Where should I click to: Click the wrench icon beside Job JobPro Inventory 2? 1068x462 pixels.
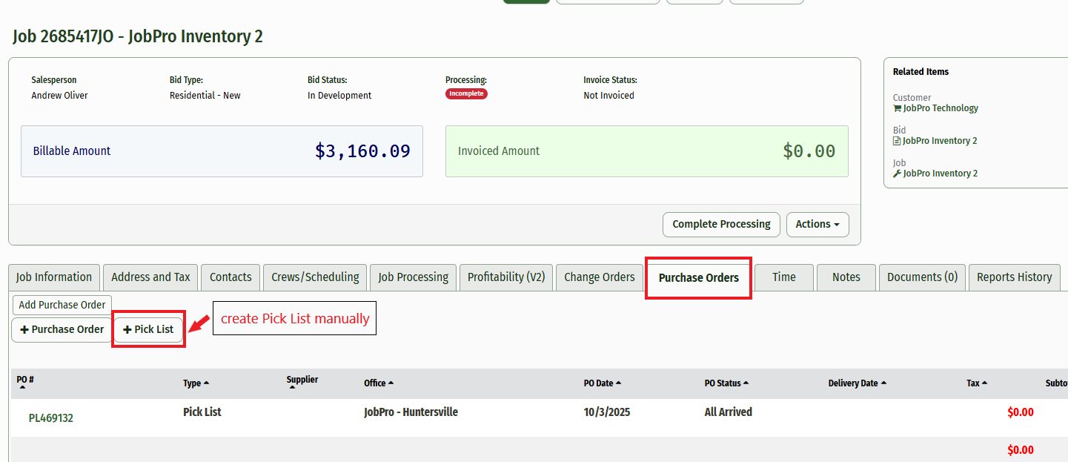coord(898,174)
